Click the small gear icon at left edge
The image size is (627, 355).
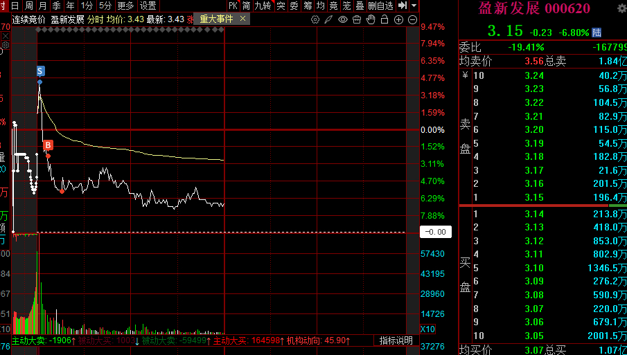pos(6,44)
